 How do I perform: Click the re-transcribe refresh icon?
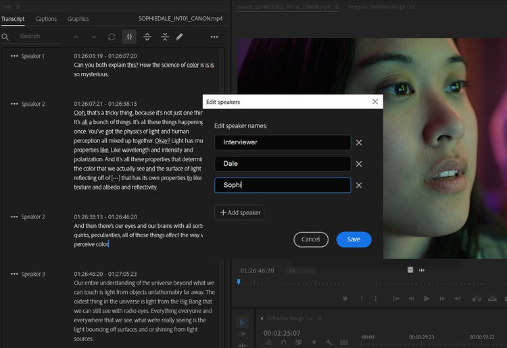[112, 36]
